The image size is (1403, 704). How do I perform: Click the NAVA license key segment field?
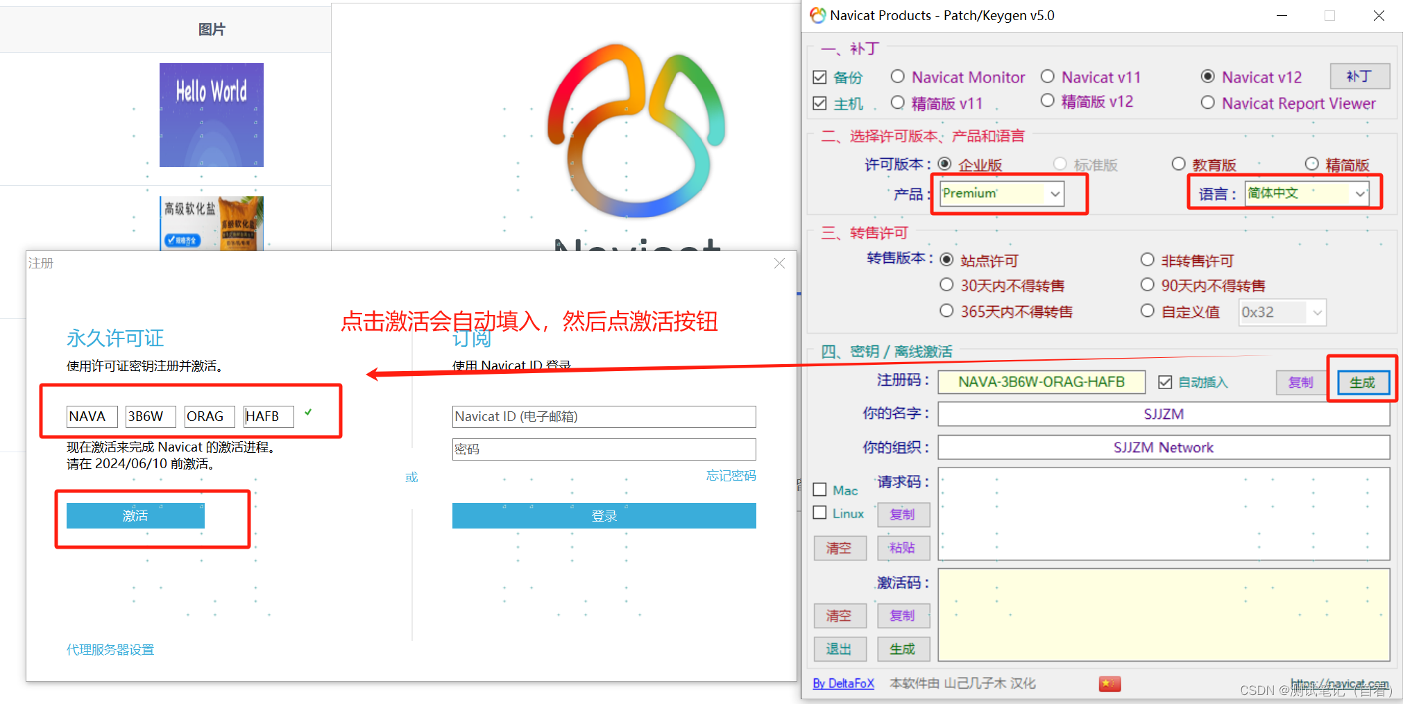tap(92, 416)
